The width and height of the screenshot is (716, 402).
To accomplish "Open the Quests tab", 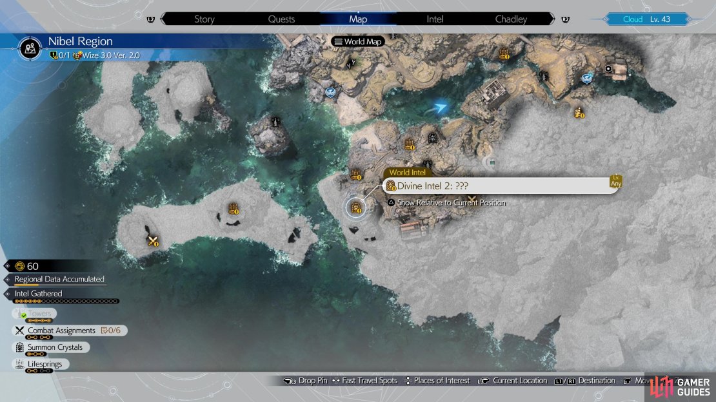I will click(x=281, y=19).
